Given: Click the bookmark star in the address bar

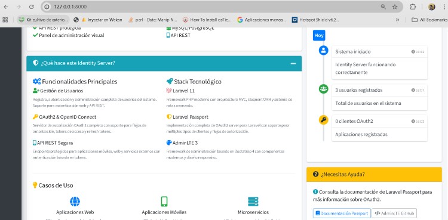Looking at the screenshot, I should tap(395, 7).
